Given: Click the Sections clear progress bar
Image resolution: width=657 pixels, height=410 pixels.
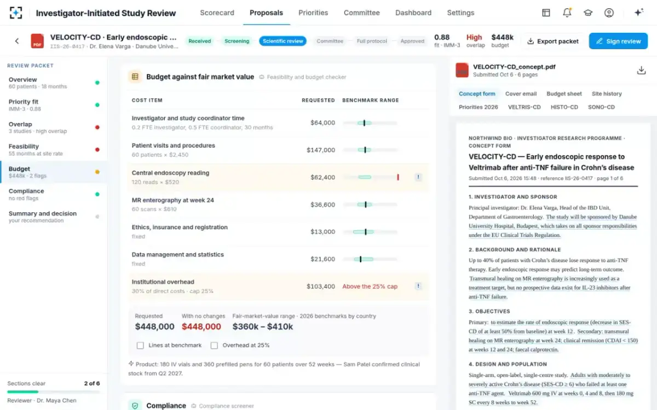Looking at the screenshot, I should tap(54, 392).
